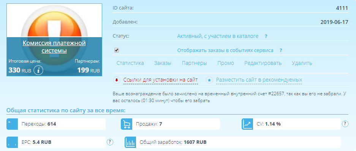Open the Промо tab

click(226, 63)
